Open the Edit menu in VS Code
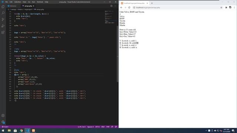This screenshot has width=237, height=133. [11, 2]
